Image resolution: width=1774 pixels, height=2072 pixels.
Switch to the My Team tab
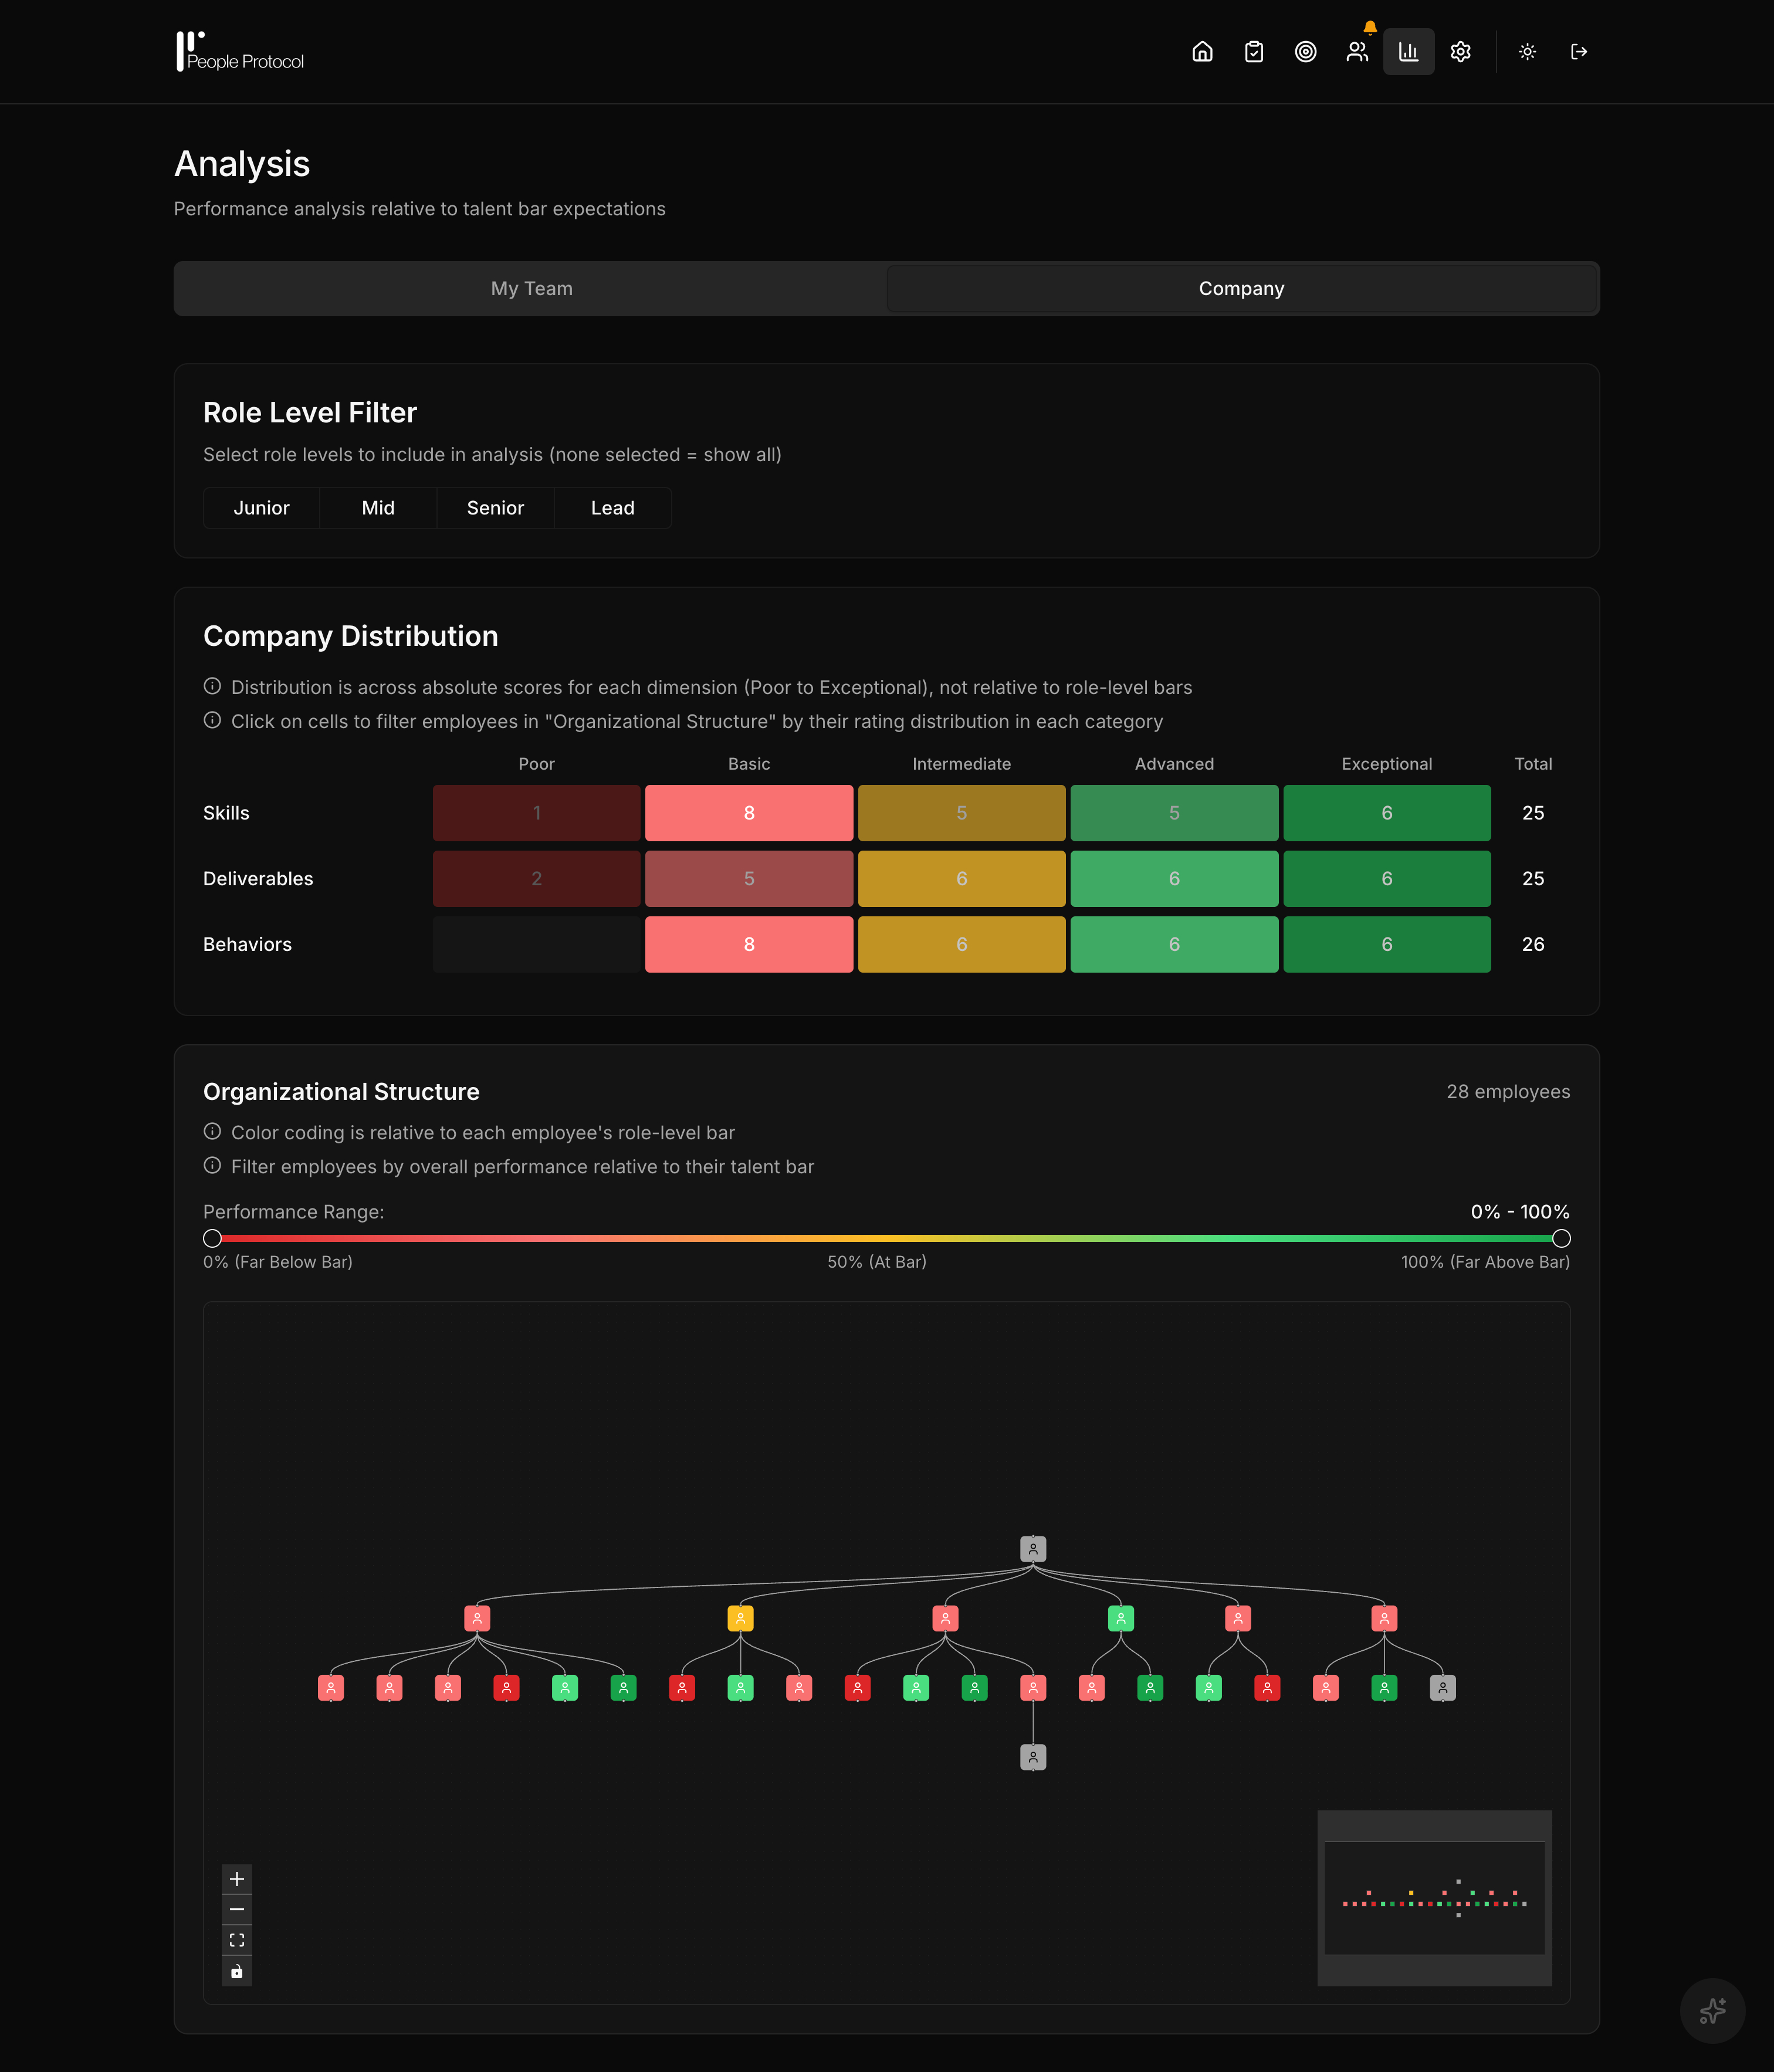[x=531, y=288]
